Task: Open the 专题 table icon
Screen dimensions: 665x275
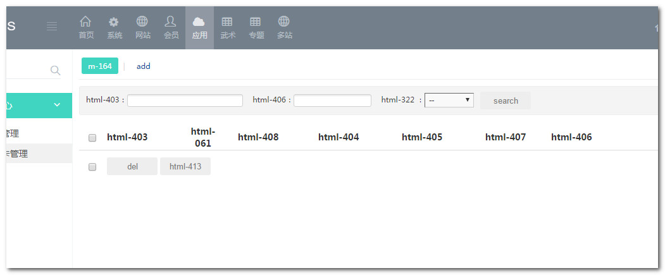Action: pos(256,23)
